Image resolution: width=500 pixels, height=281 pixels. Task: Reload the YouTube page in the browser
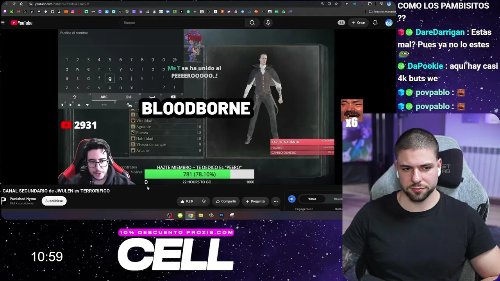[x=14, y=4]
